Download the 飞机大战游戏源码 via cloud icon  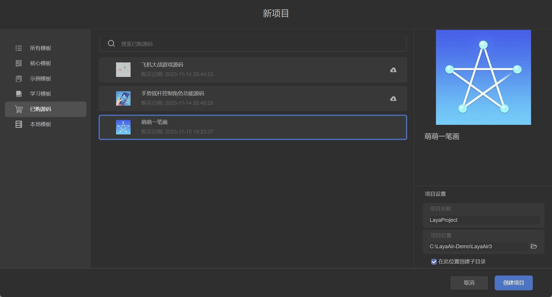point(393,70)
